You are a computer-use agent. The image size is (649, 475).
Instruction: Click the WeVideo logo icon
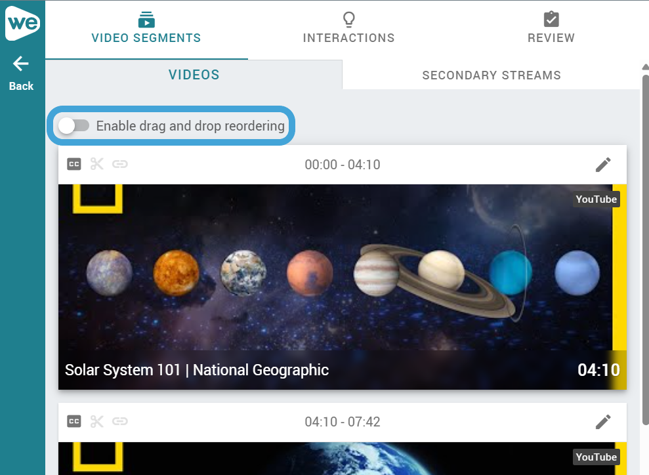22,23
